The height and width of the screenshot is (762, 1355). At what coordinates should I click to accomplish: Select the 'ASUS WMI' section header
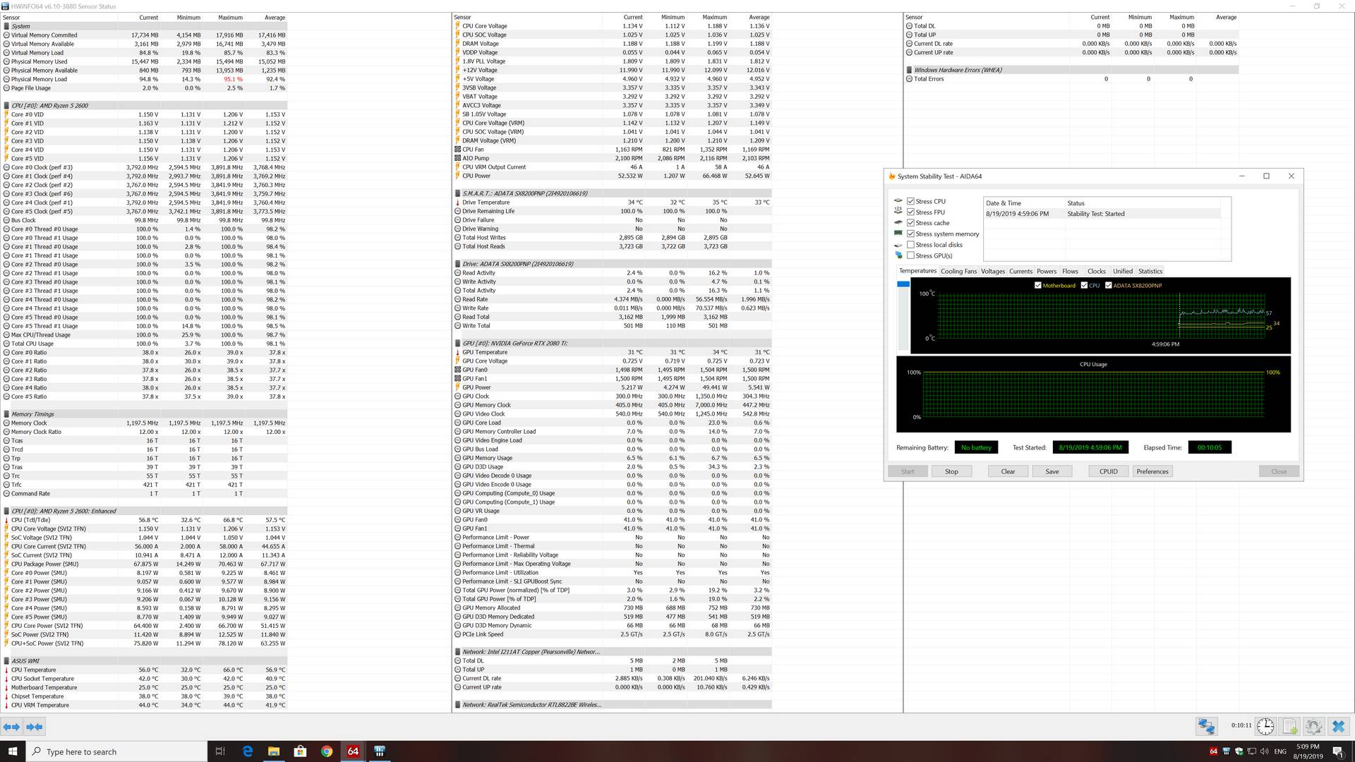coord(145,661)
